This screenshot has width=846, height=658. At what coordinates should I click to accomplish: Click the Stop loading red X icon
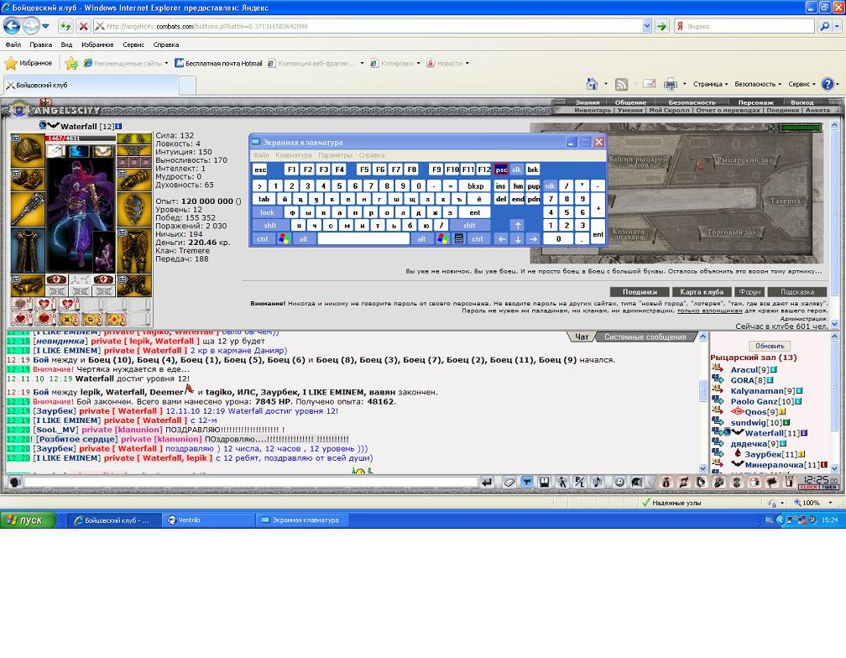83,26
